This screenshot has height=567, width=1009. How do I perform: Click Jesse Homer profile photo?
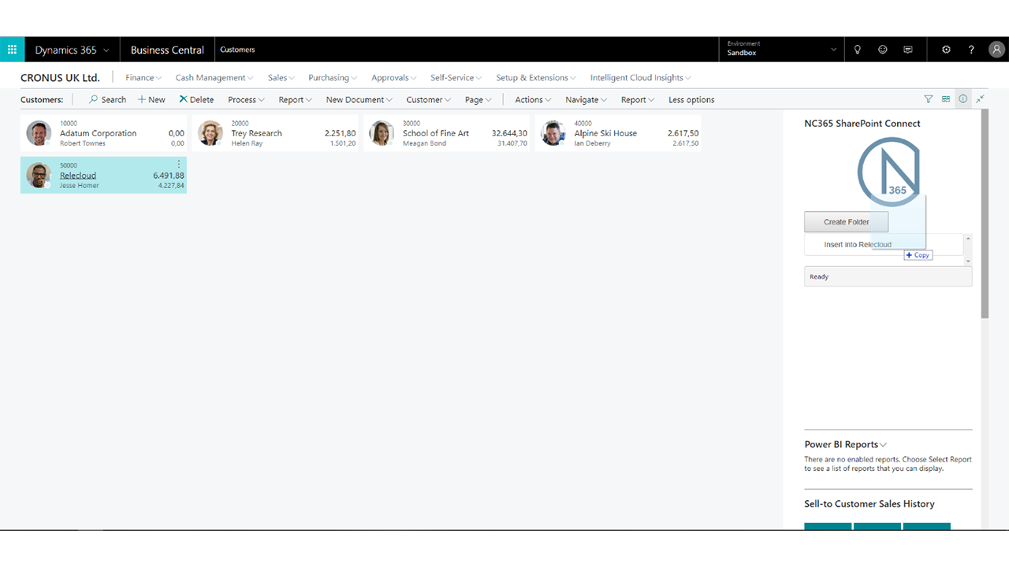pos(39,175)
